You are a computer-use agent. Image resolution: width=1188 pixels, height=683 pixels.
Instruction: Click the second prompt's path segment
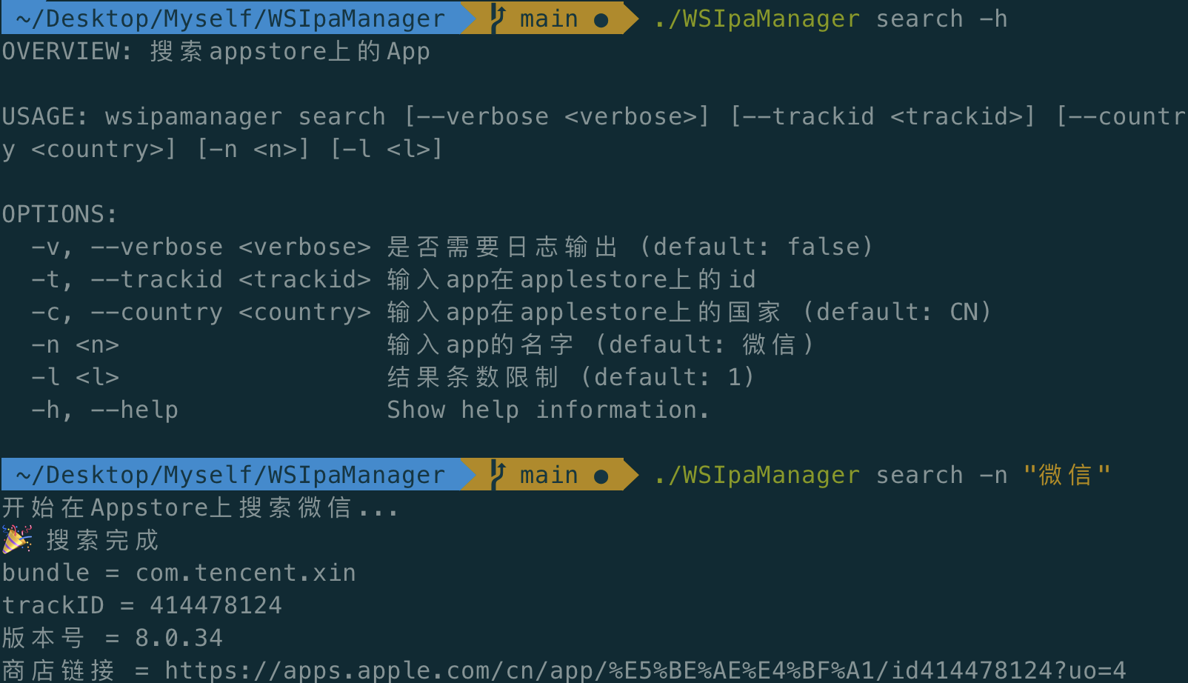pyautogui.click(x=230, y=475)
